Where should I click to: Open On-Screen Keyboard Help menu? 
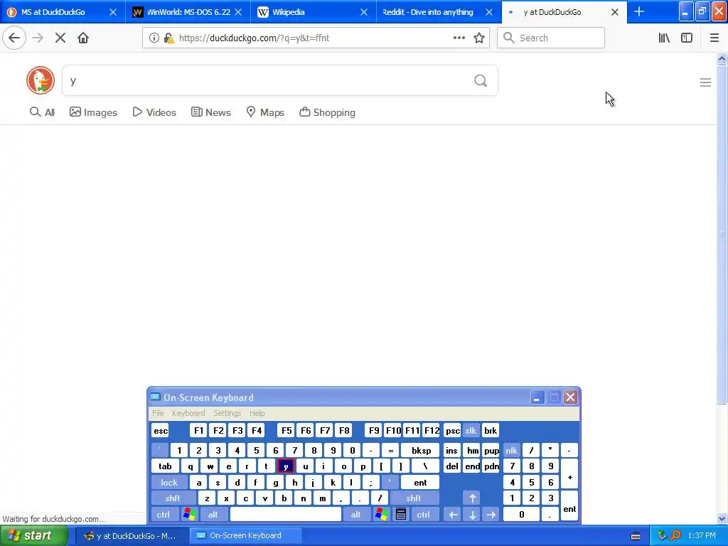[x=257, y=413]
